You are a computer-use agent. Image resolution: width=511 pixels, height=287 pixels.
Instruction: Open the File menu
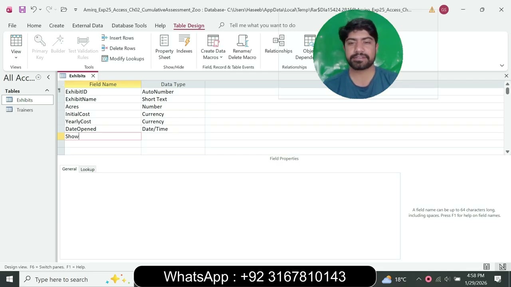pyautogui.click(x=12, y=25)
